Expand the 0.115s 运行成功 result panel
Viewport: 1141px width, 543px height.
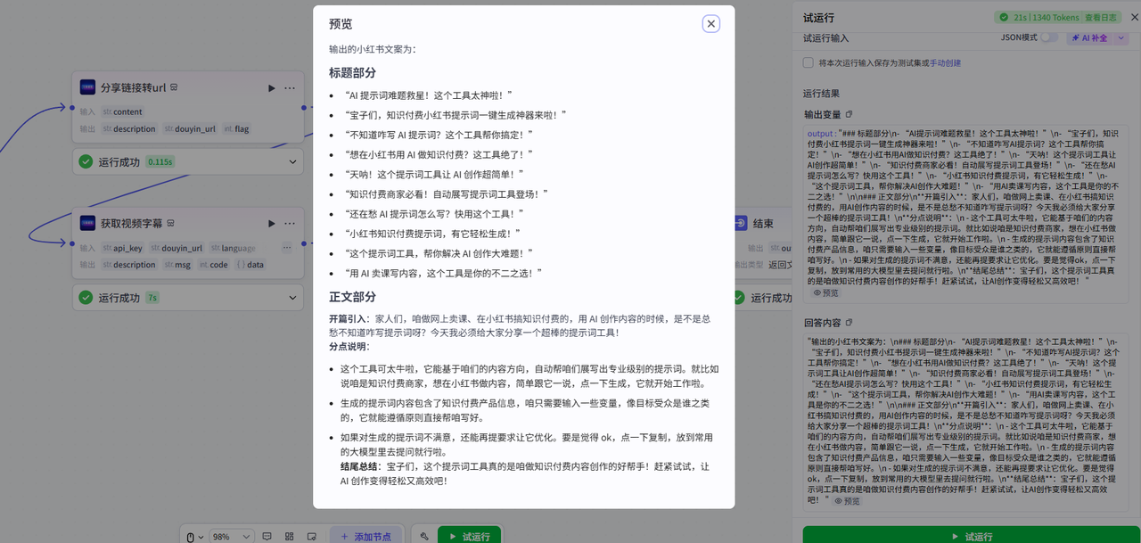pyautogui.click(x=293, y=161)
